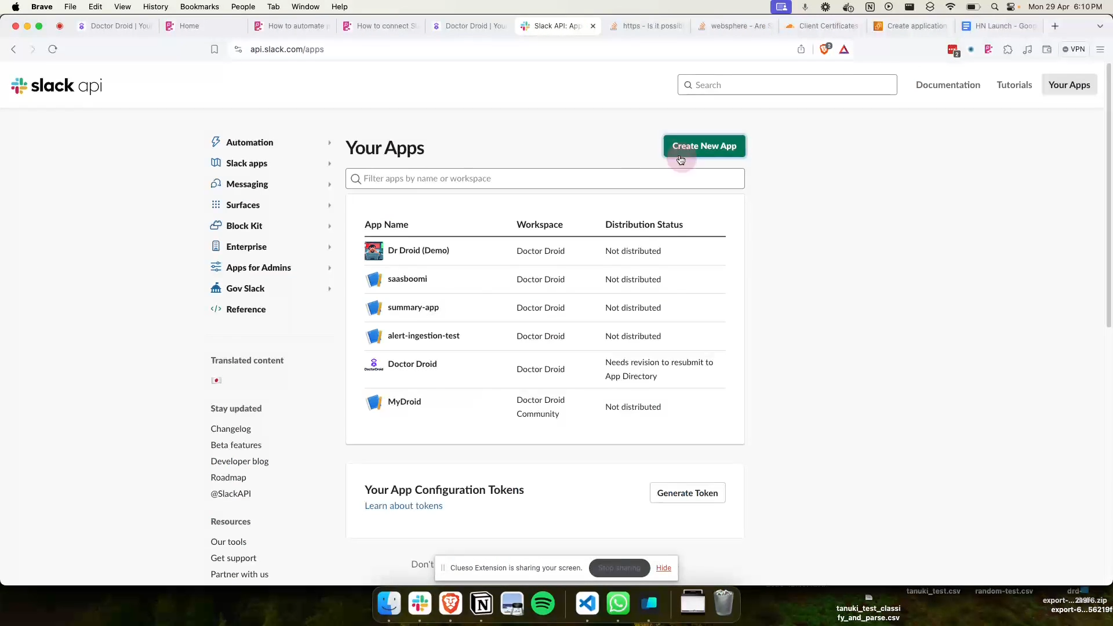Reload the page with refresh icon

tap(53, 49)
